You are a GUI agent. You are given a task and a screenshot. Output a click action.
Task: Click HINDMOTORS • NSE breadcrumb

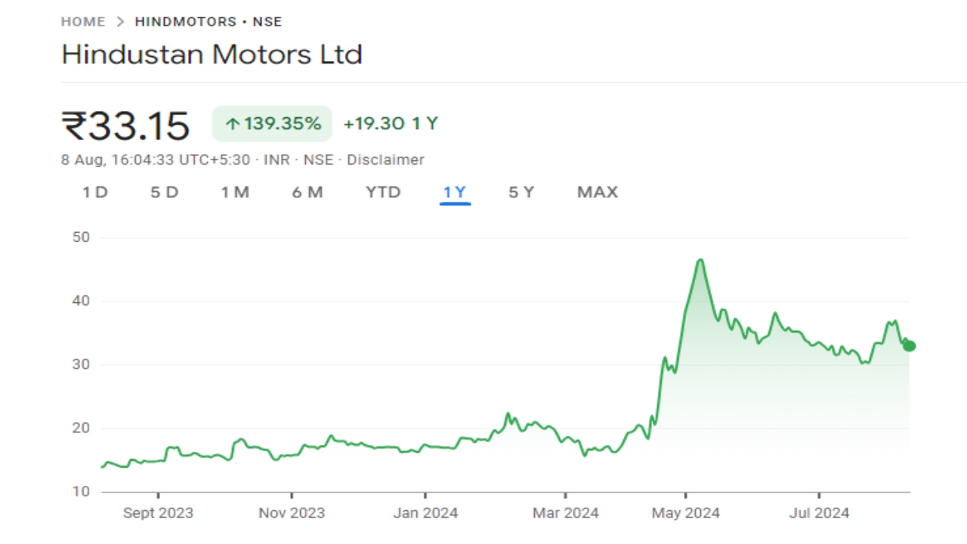[x=209, y=22]
